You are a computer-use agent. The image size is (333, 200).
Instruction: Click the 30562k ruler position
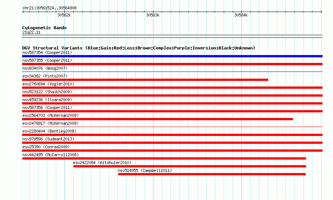coord(64,15)
